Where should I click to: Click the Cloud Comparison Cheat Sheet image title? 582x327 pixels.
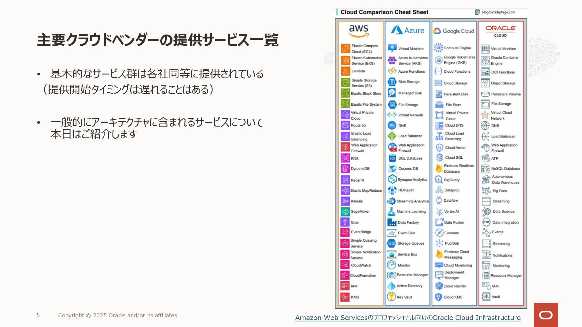coord(384,12)
